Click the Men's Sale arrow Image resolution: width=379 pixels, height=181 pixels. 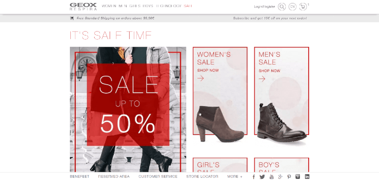(262, 79)
